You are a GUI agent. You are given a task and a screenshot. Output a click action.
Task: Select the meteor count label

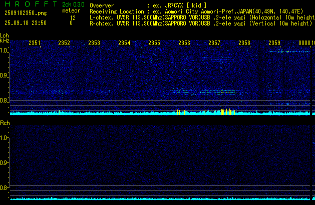click(71, 11)
